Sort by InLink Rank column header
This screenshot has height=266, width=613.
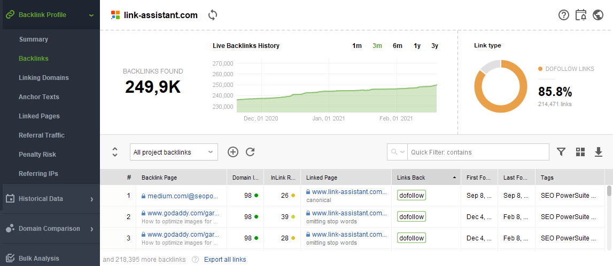(x=282, y=178)
